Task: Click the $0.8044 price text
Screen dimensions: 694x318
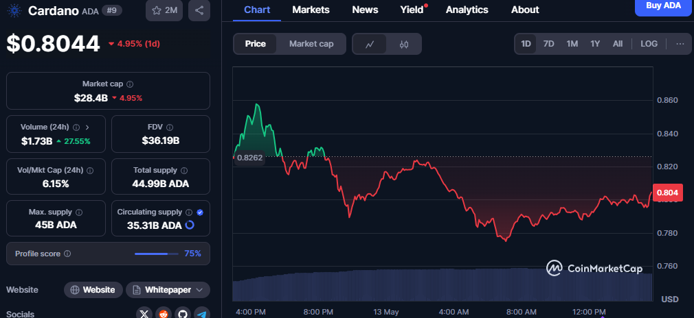Action: tap(53, 44)
